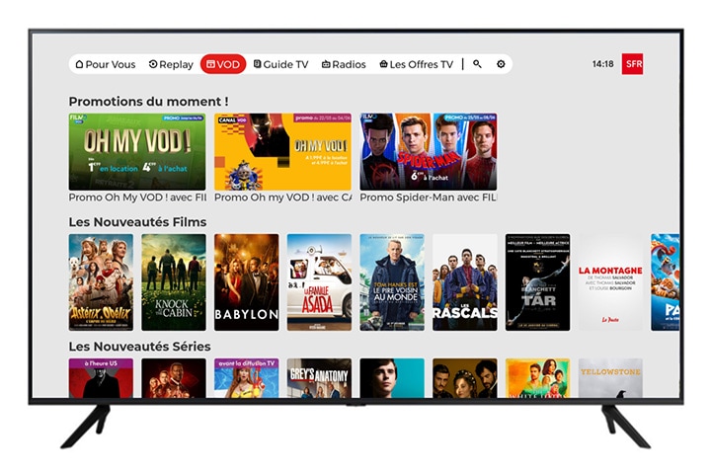The width and height of the screenshot is (711, 474).
Task: Choose the Babylon movie poster
Action: click(247, 282)
